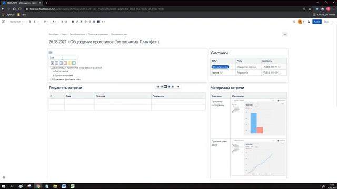This screenshot has width=337, height=189.
Task: Invite collaborators with plus icon
Action: pos(304,22)
